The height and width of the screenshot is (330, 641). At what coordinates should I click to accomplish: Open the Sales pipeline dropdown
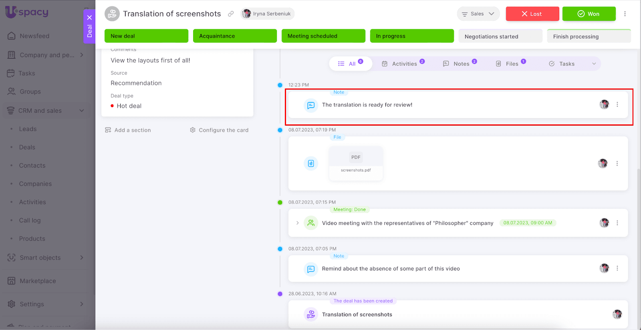point(478,14)
